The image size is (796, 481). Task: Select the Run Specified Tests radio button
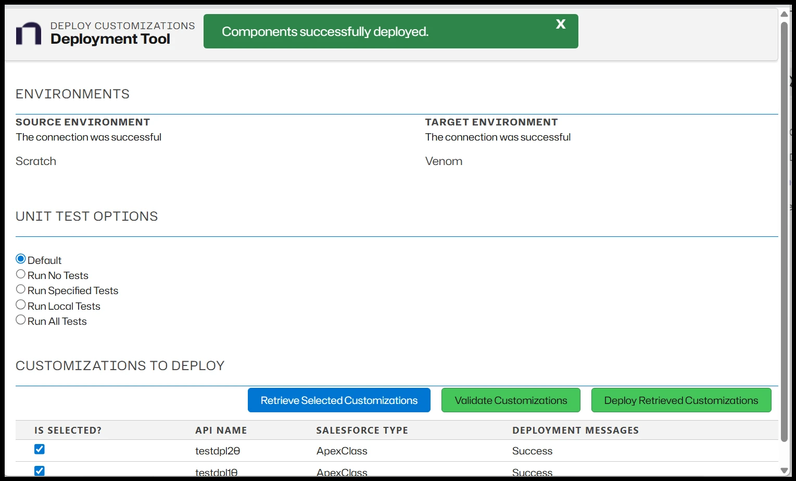(x=21, y=289)
